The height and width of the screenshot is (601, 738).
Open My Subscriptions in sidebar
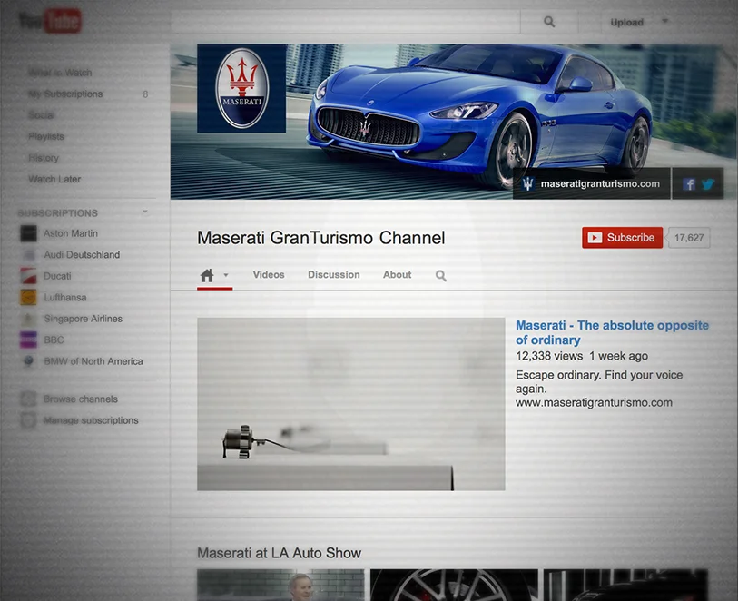point(65,94)
